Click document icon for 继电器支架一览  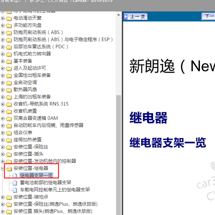pos(15,176)
